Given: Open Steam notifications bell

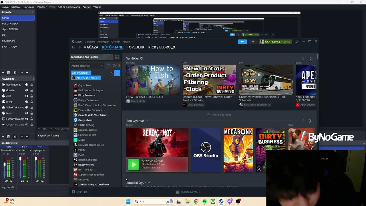Looking at the screenshot, I should pyautogui.click(x=253, y=42).
